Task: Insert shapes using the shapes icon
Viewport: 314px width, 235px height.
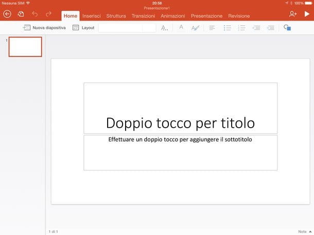Action: point(287,28)
